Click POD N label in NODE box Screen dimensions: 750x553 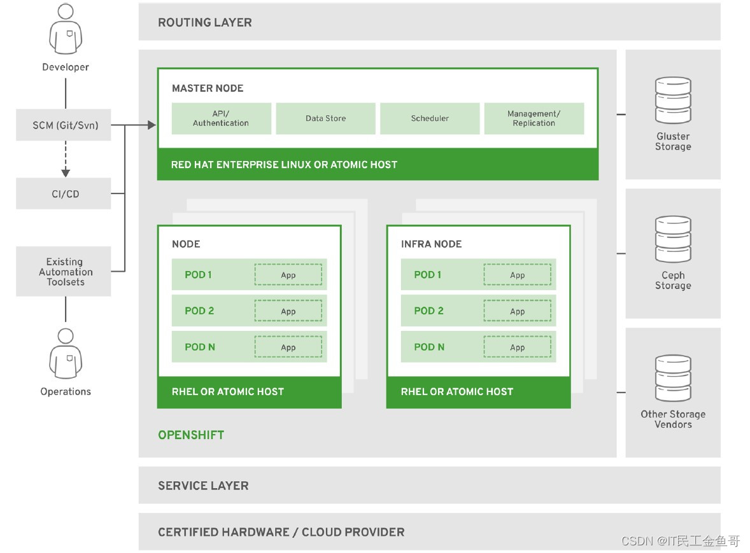click(200, 347)
